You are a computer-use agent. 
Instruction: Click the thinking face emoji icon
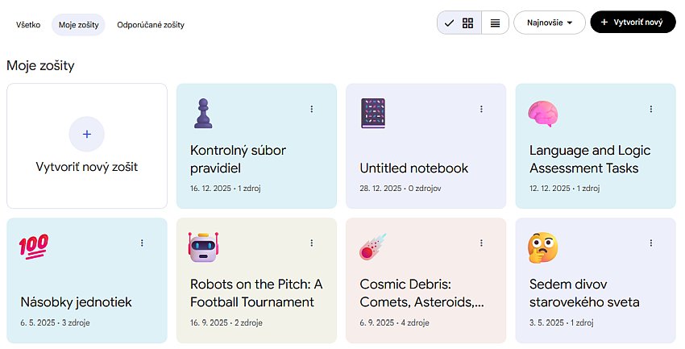click(542, 247)
